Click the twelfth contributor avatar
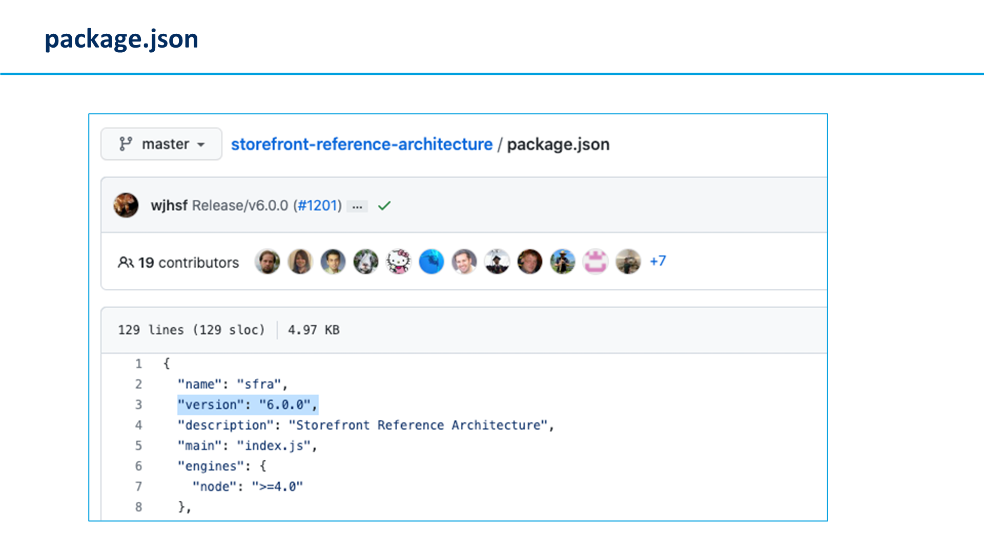Image resolution: width=984 pixels, height=553 pixels. click(628, 262)
